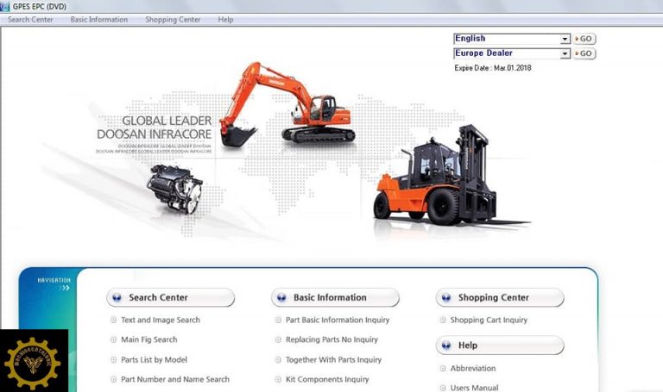Open the Search Center menu
The width and height of the screenshot is (663, 392).
coord(30,20)
